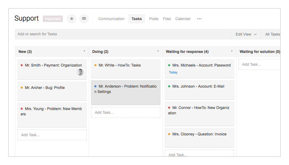Expand the New column dropdown arrow
This screenshot has height=165, width=289.
tap(84, 51)
